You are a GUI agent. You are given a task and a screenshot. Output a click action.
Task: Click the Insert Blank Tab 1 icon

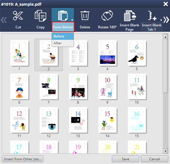152,16
